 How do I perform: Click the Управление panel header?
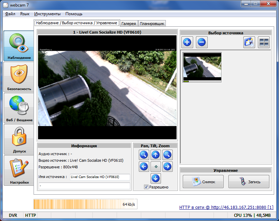tap(226, 170)
